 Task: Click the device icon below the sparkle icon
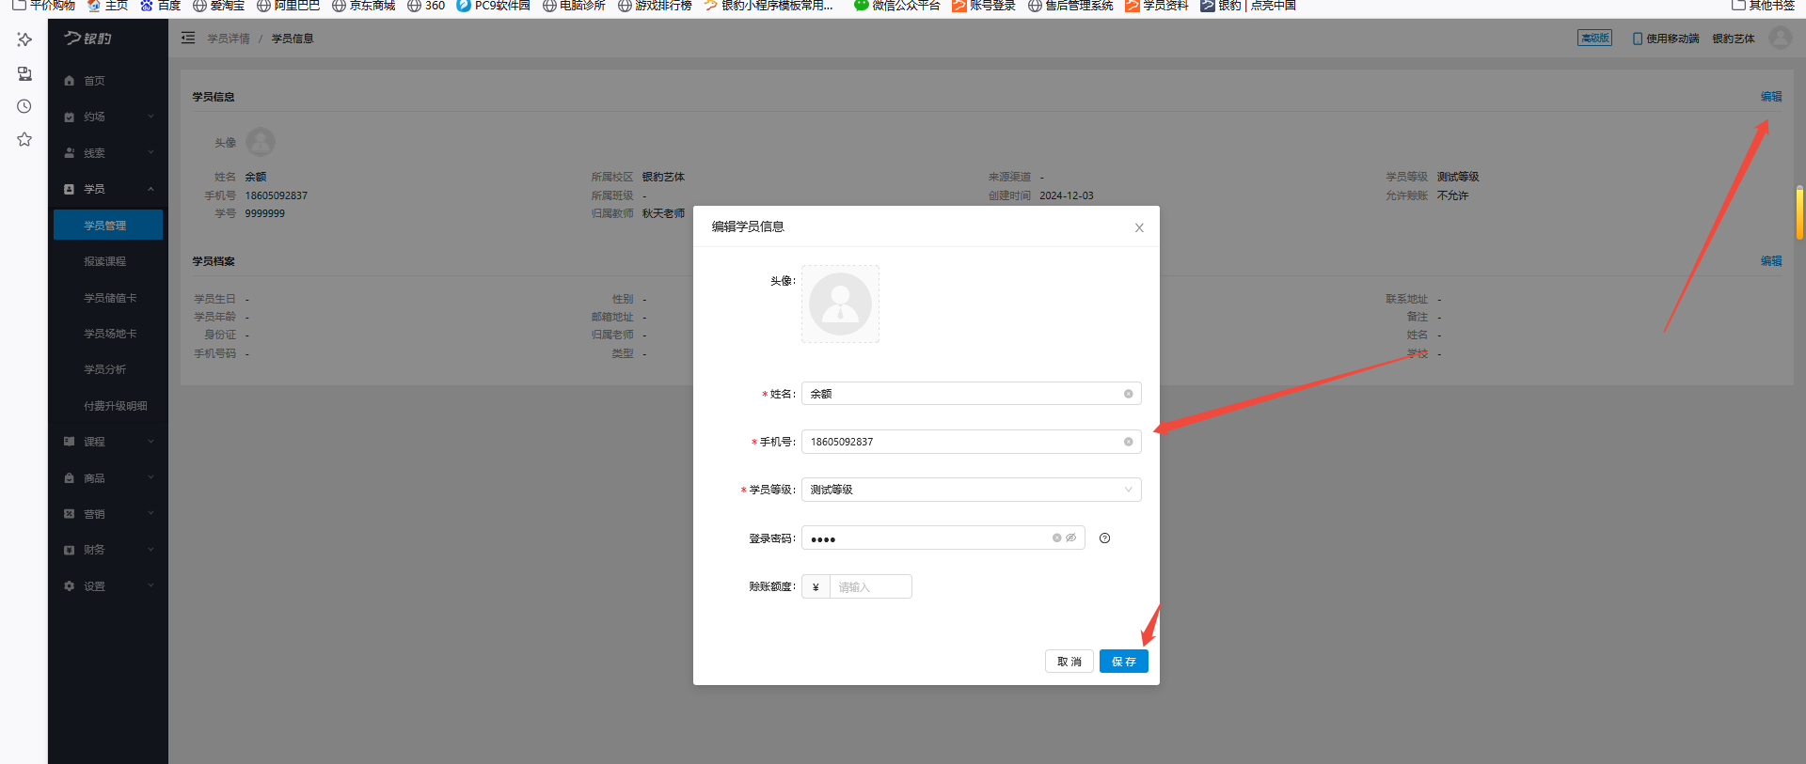click(x=24, y=73)
